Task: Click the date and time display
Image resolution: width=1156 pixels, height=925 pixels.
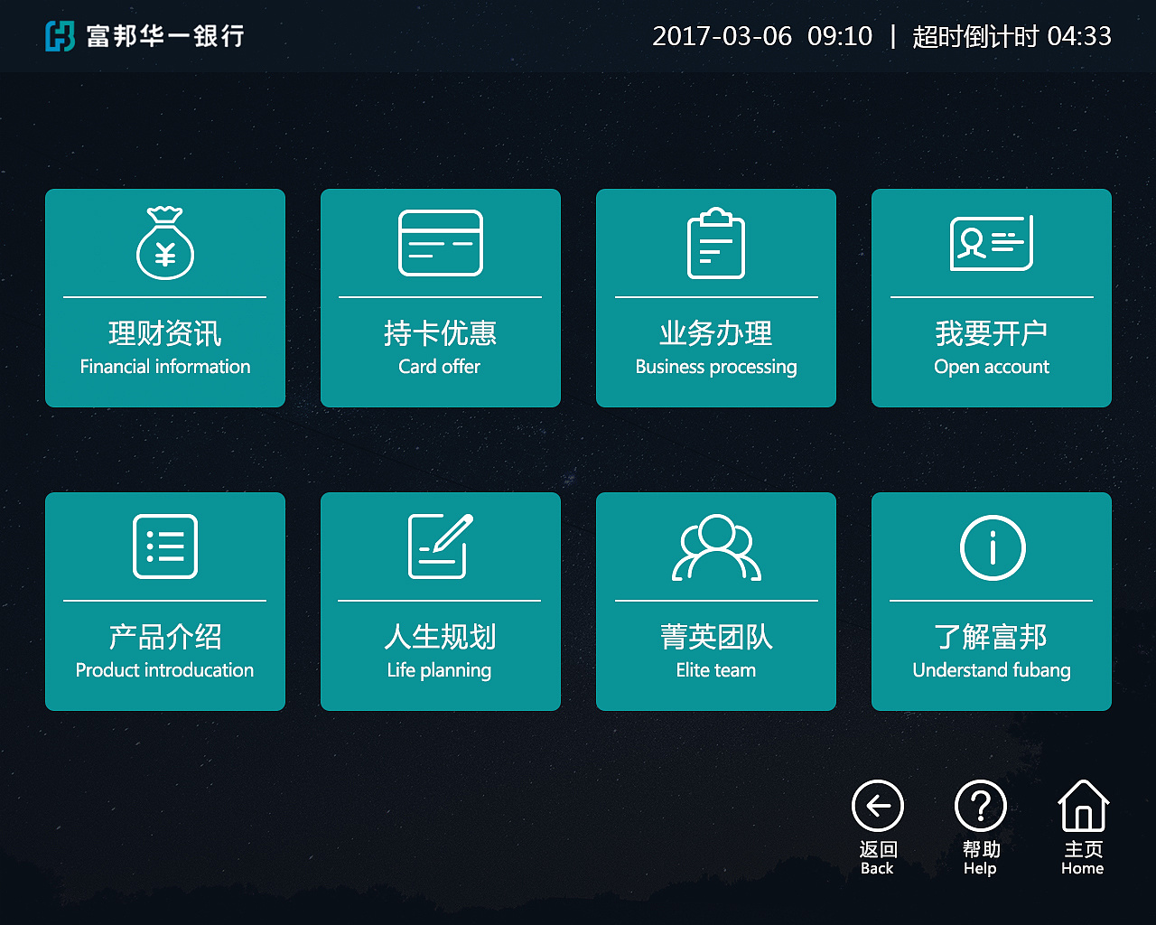Action: (762, 36)
